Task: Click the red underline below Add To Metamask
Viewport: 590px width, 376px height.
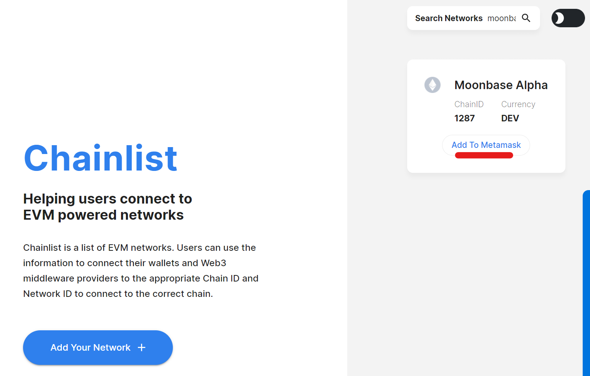Action: point(484,155)
